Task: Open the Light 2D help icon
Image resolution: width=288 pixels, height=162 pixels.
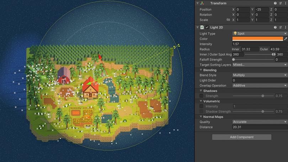Action: point(275,27)
